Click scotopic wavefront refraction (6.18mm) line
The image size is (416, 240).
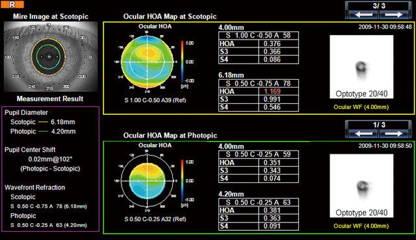pyautogui.click(x=49, y=206)
